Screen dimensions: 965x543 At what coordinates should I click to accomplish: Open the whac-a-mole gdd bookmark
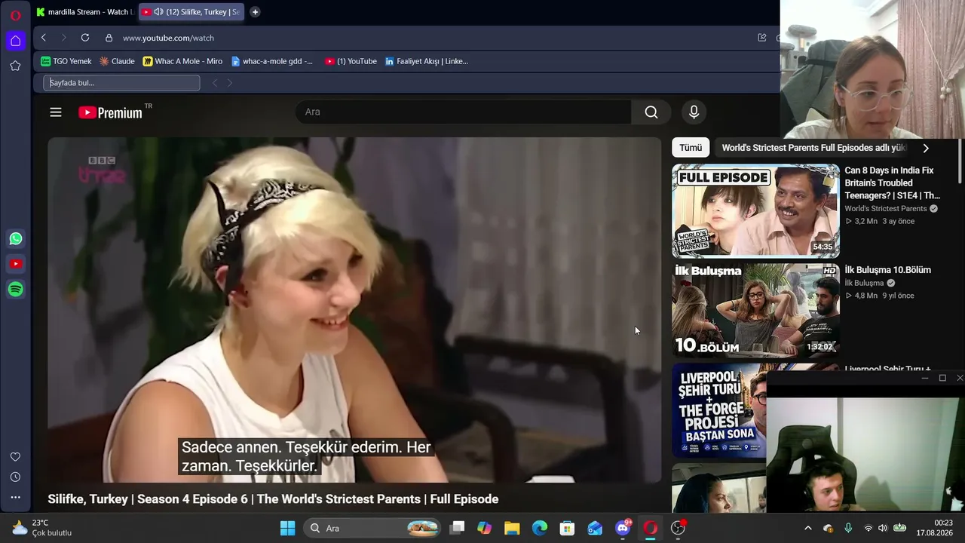tap(272, 61)
